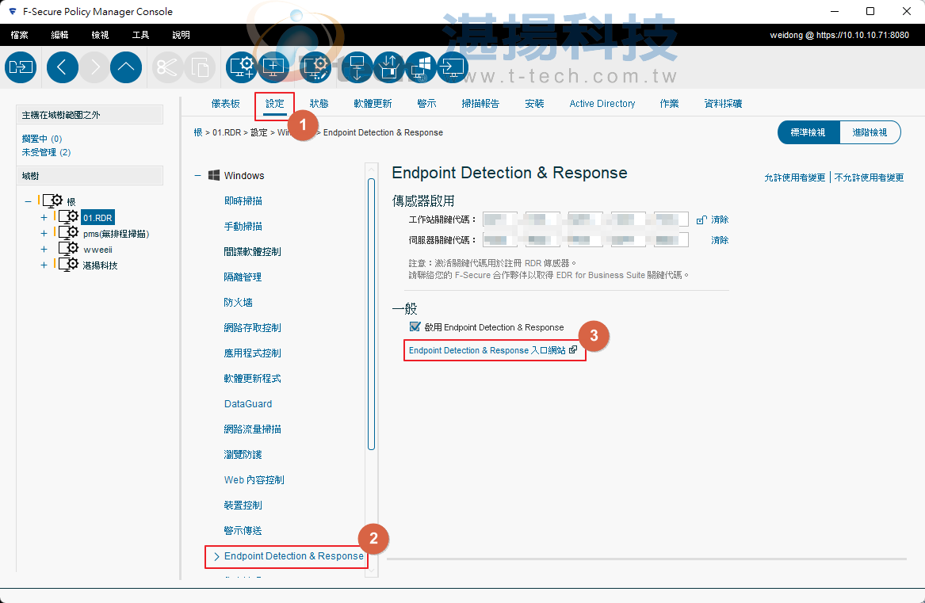The image size is (925, 603).
Task: Click the 不允許使用者變更 link
Action: coord(869,177)
